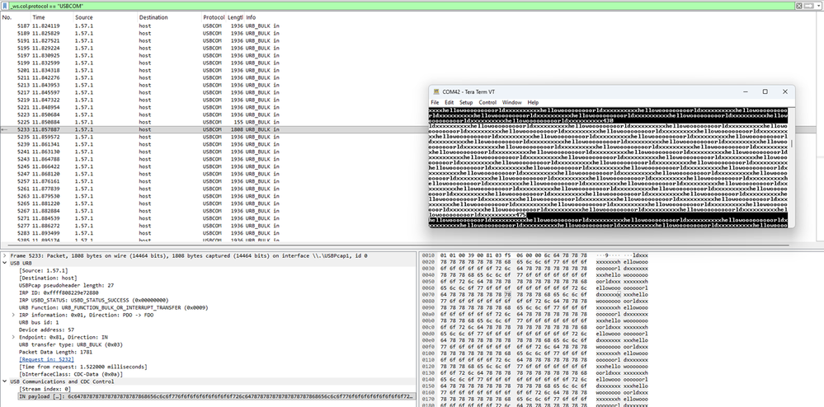
Task: Expand the IRP information node
Action: coord(14,315)
